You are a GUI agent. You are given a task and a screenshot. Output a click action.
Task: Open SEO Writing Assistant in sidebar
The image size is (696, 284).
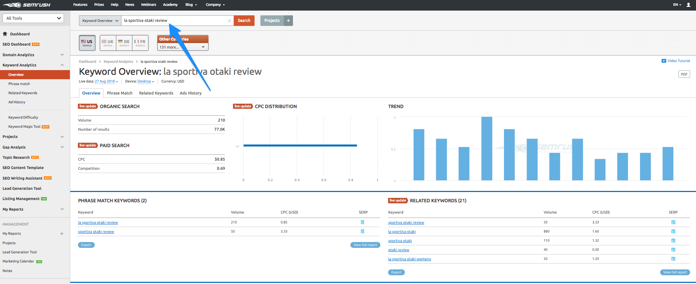coord(23,178)
